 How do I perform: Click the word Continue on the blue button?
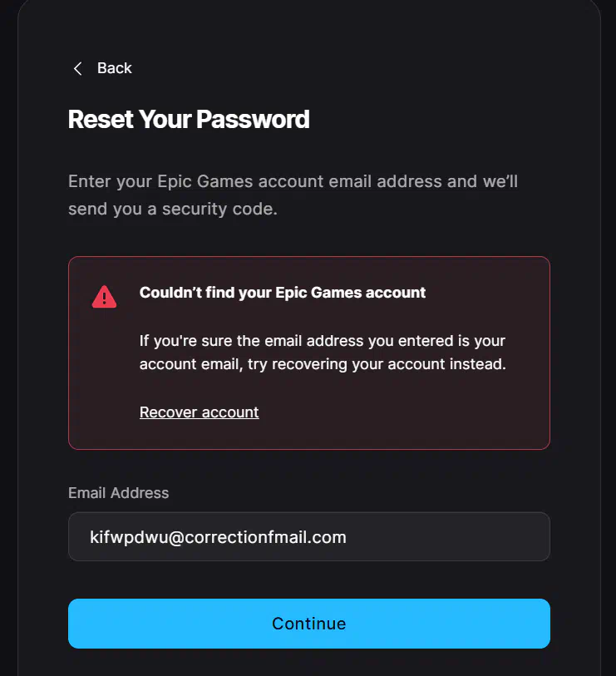[x=309, y=624]
